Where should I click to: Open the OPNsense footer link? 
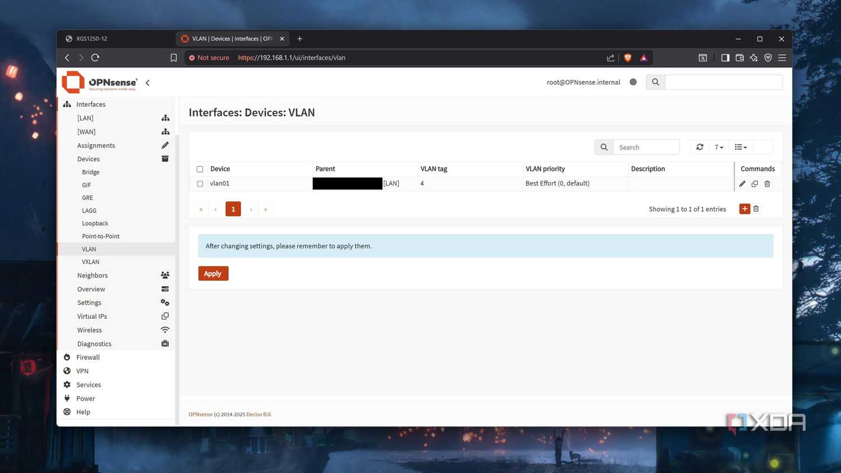[x=201, y=415]
